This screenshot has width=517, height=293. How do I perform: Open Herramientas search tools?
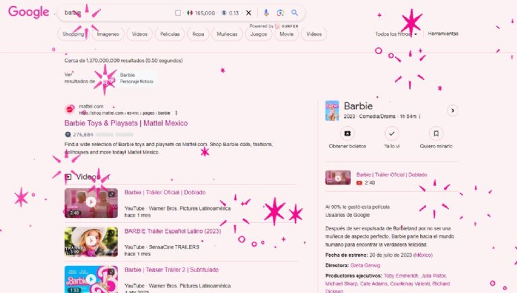pos(443,34)
